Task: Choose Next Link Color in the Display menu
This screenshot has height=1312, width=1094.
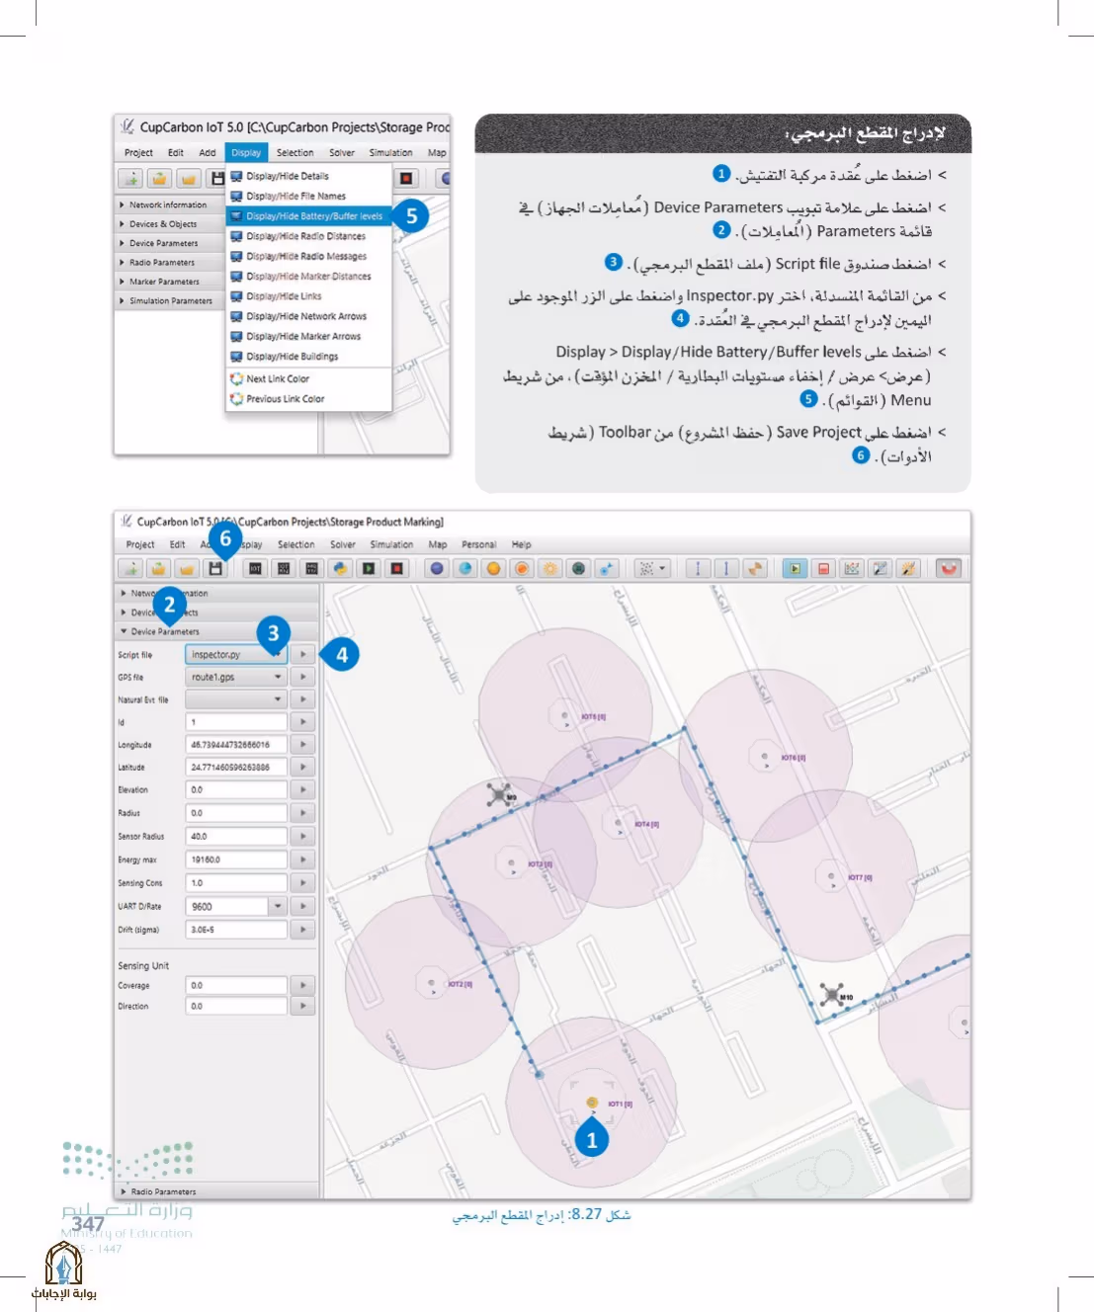Action: [x=309, y=379]
